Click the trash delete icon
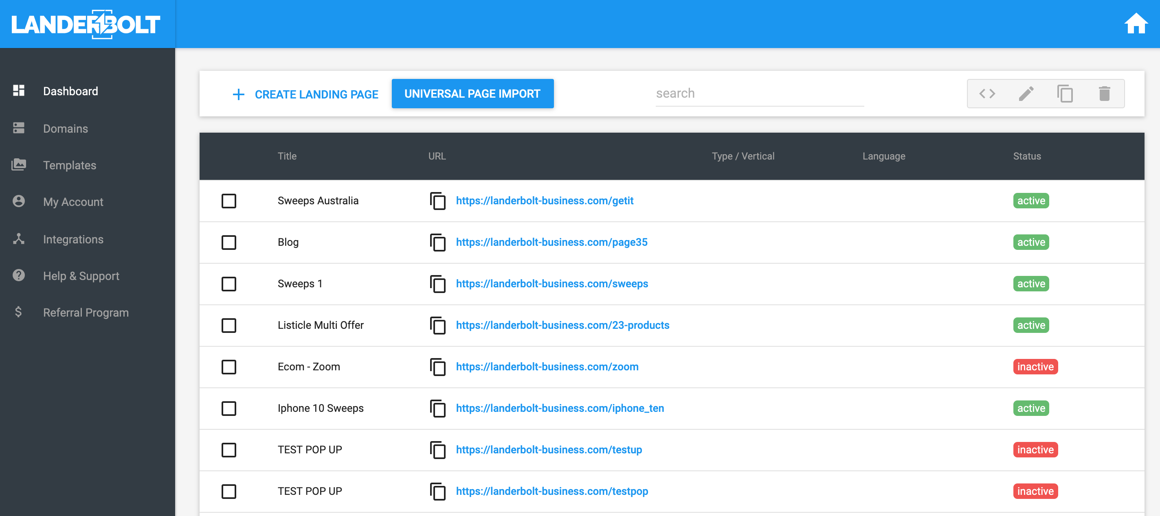1160x516 pixels. click(x=1104, y=94)
